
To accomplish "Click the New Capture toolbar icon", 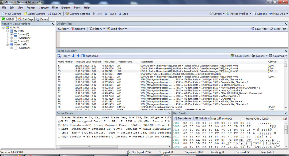I will pos(3,14).
